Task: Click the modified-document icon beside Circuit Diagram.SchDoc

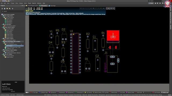Action: (21, 45)
